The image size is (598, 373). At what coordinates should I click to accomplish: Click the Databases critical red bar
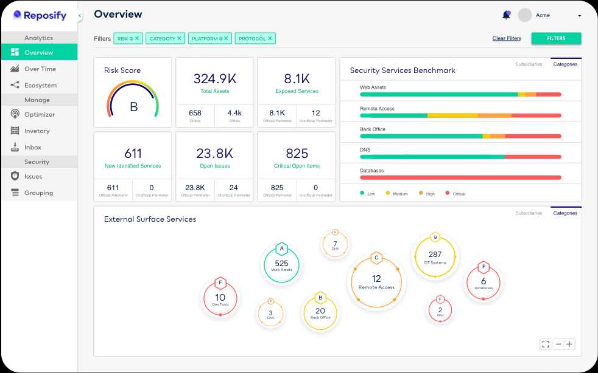click(x=460, y=177)
